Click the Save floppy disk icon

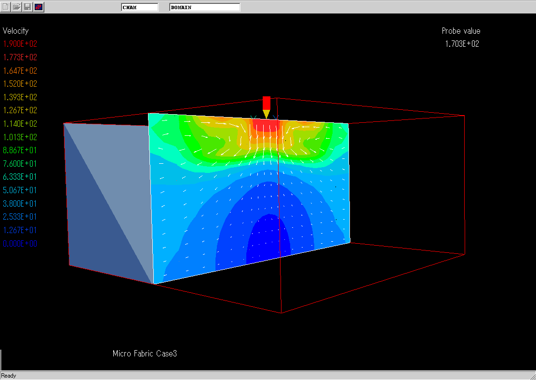coord(27,7)
